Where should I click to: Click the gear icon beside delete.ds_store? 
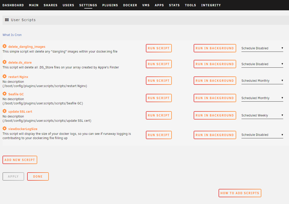pos(5,62)
